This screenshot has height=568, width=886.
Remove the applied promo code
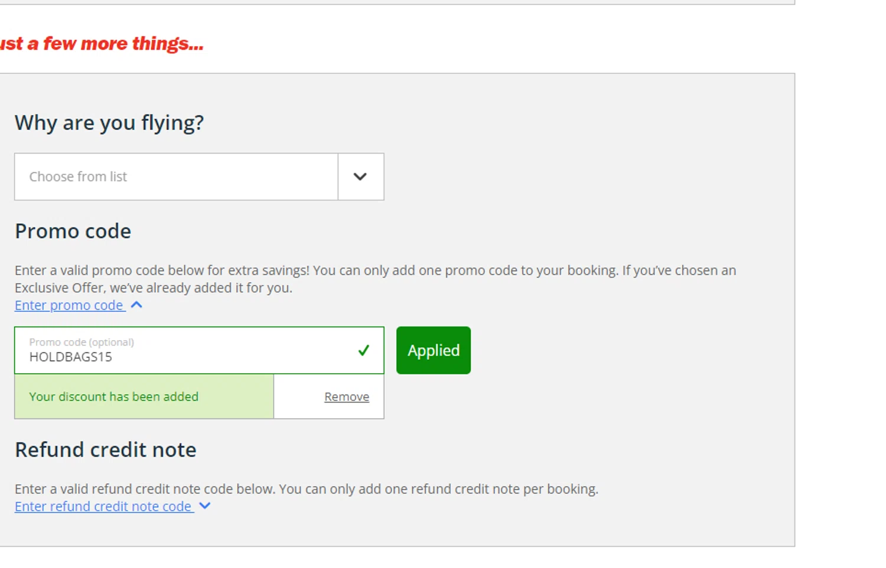click(x=346, y=397)
